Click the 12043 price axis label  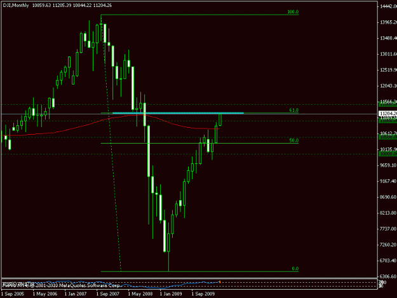tap(388, 86)
